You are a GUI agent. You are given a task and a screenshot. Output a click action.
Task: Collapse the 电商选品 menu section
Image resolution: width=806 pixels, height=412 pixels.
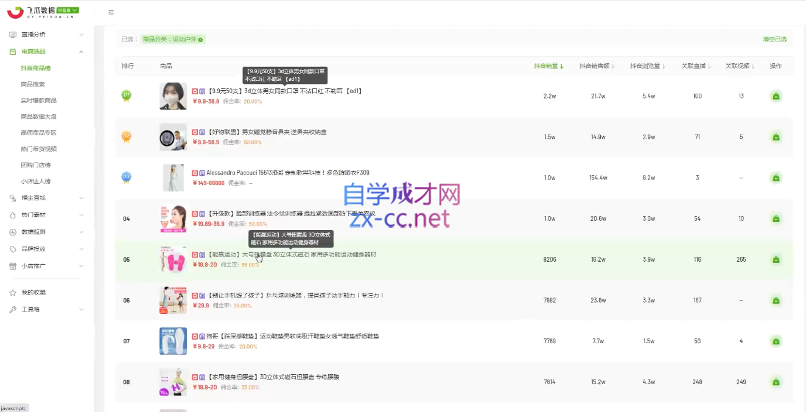pos(82,52)
